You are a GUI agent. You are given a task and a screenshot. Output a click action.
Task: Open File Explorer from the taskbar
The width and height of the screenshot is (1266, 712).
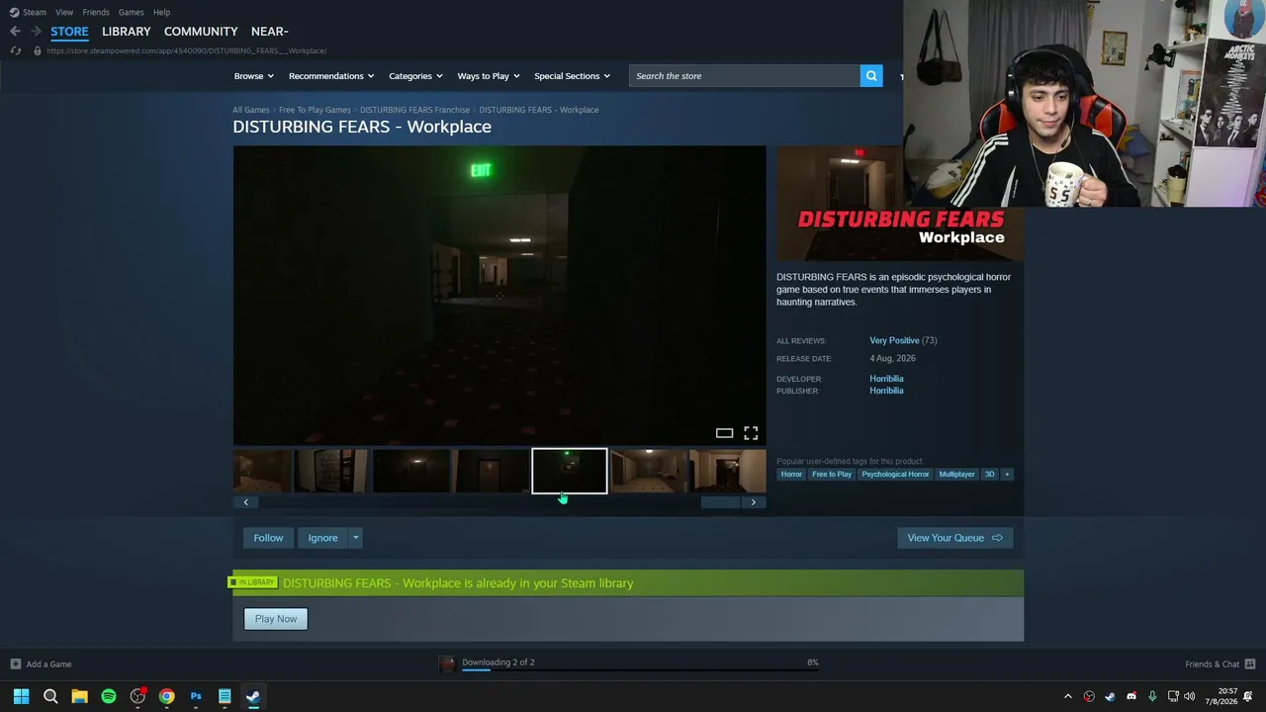click(x=79, y=696)
